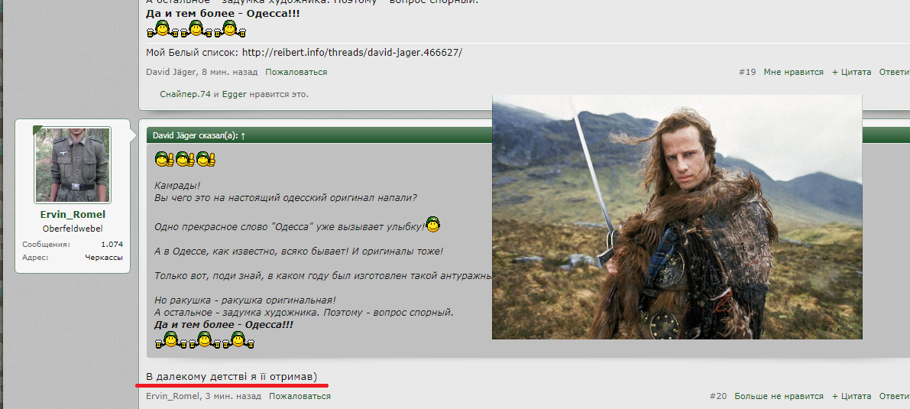
Task: Open location Черкассы
Action: (x=104, y=258)
